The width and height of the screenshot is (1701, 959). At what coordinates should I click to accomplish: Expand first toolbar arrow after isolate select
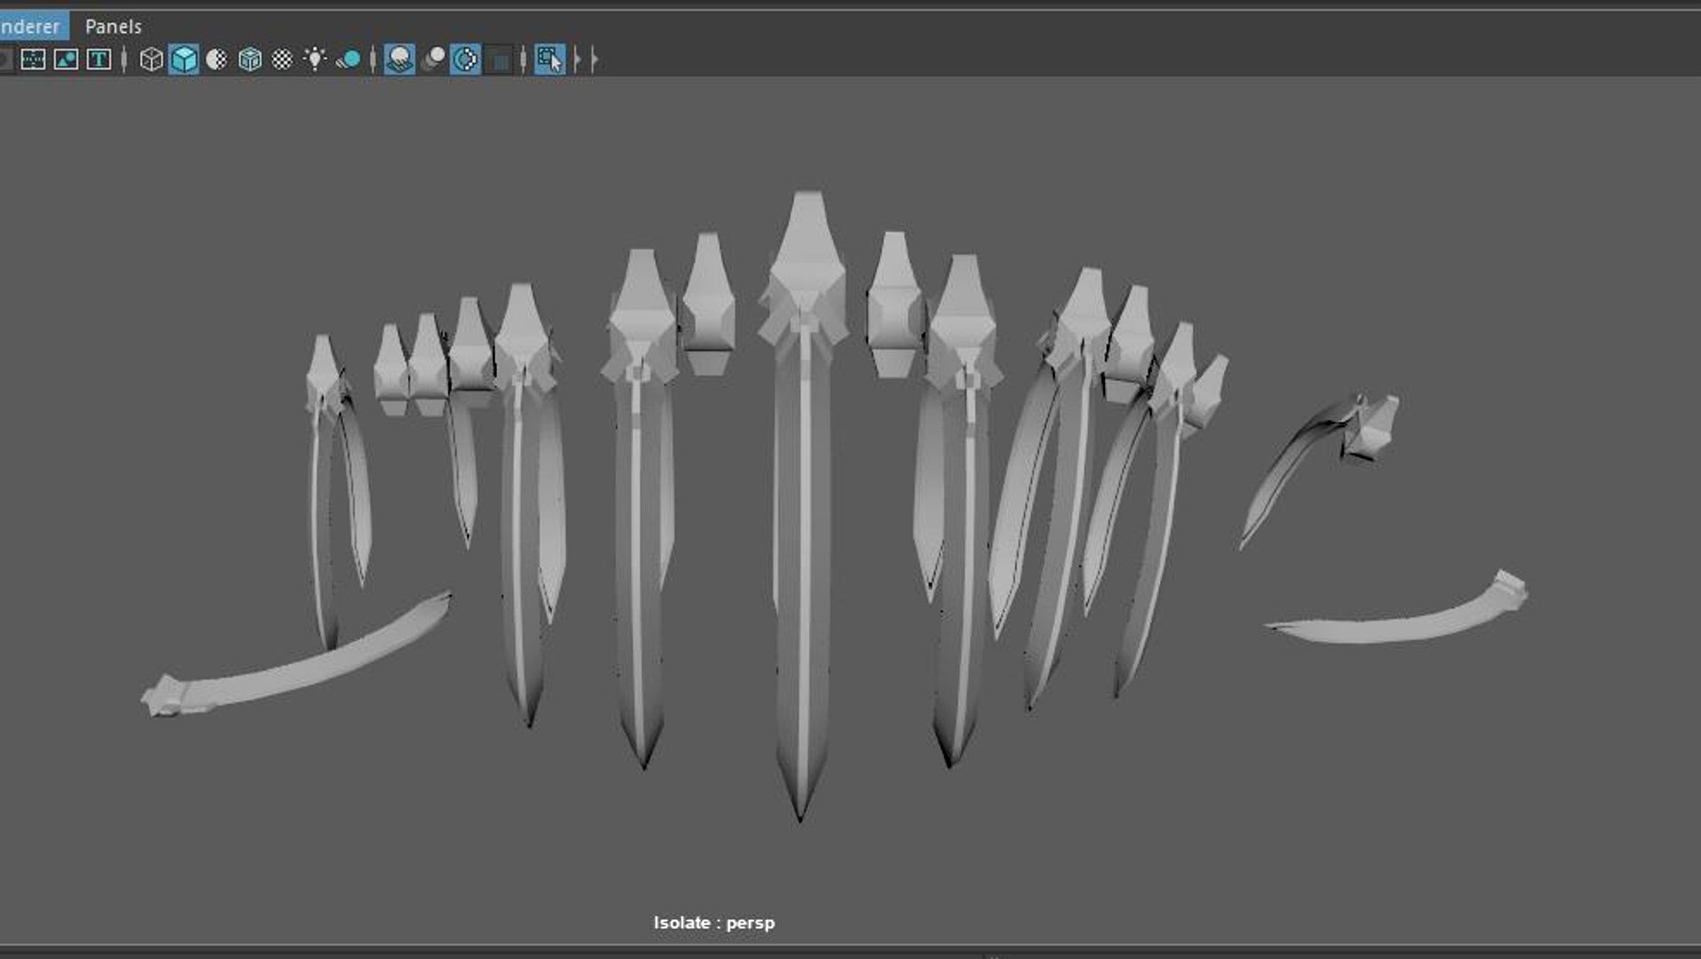tap(577, 59)
